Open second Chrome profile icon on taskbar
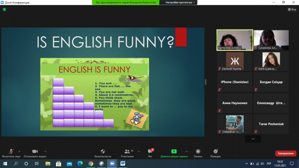Image resolution: width=299 pixels, height=168 pixels. 101,164
